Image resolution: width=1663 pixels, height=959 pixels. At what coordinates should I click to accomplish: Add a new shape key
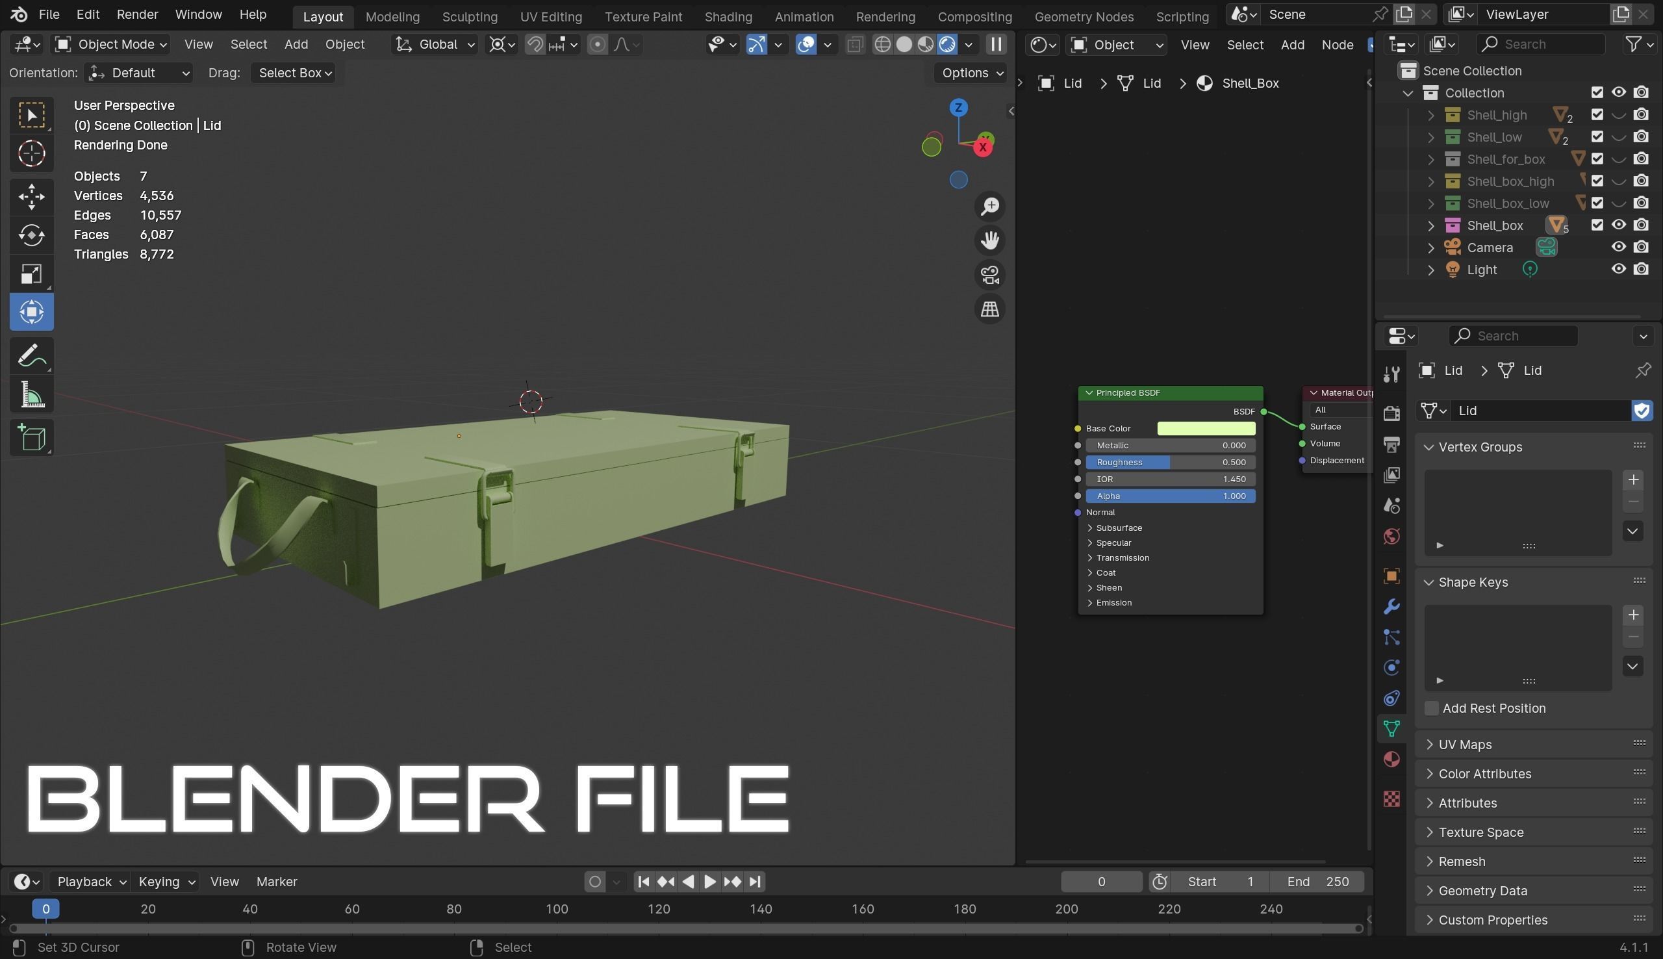(1632, 615)
